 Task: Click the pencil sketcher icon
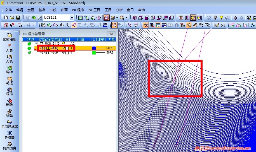pos(217,25)
